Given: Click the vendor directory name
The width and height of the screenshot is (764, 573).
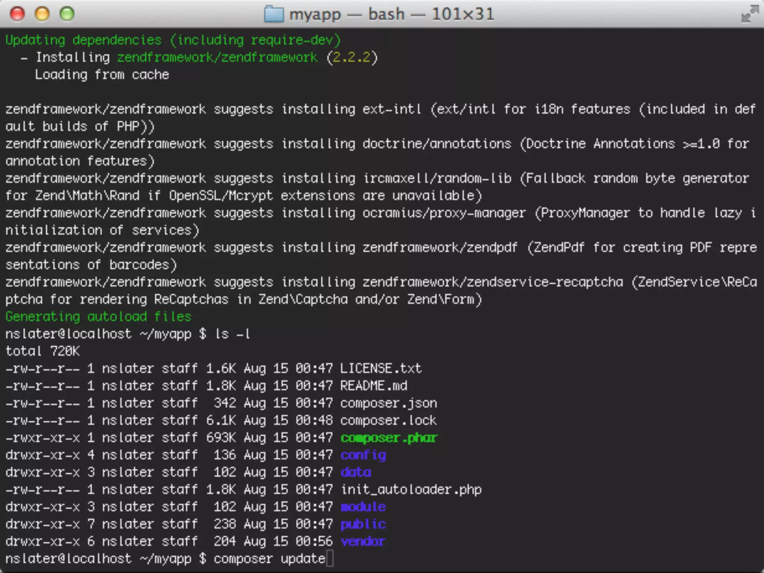Looking at the screenshot, I should tap(363, 541).
